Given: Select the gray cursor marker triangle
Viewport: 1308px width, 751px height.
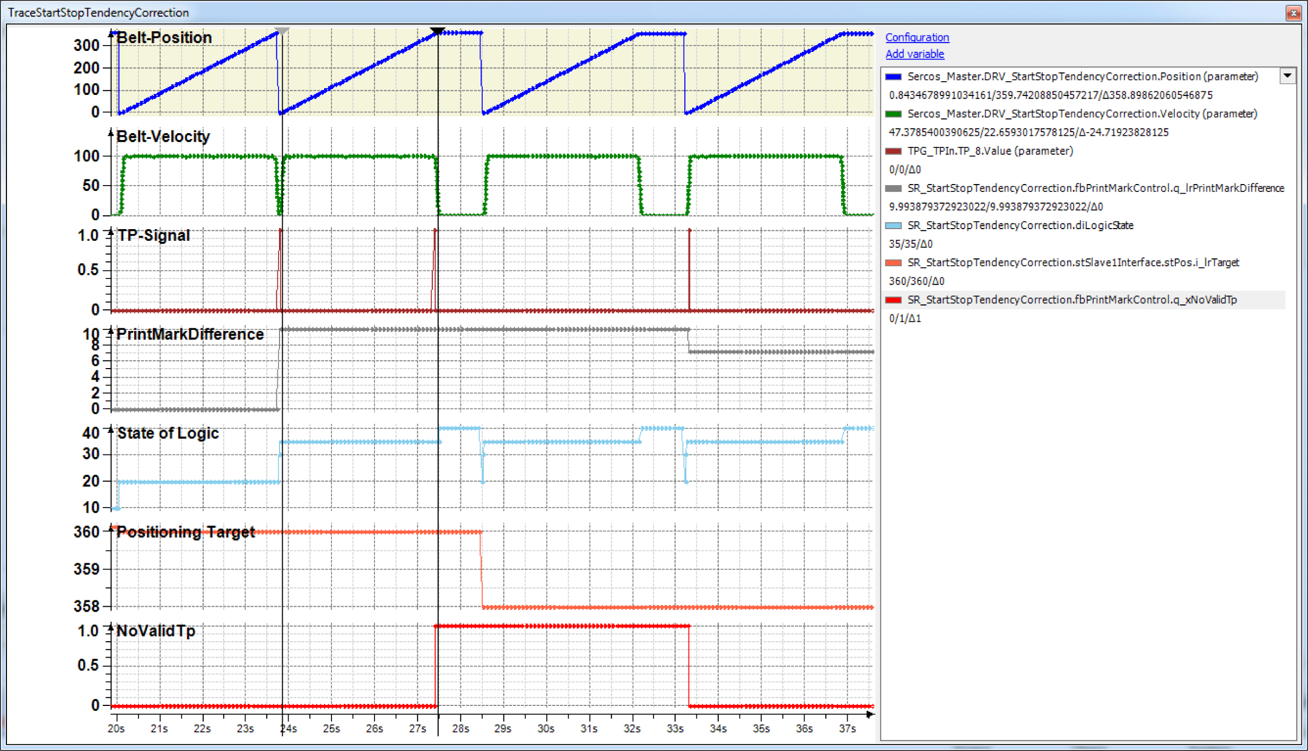Looking at the screenshot, I should pos(282,31).
